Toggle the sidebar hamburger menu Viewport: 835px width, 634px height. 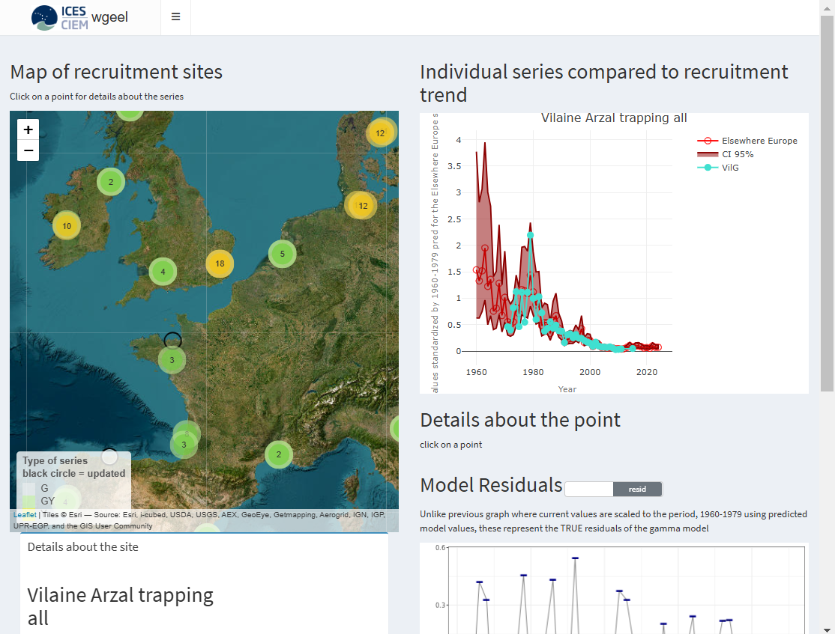pyautogui.click(x=175, y=16)
